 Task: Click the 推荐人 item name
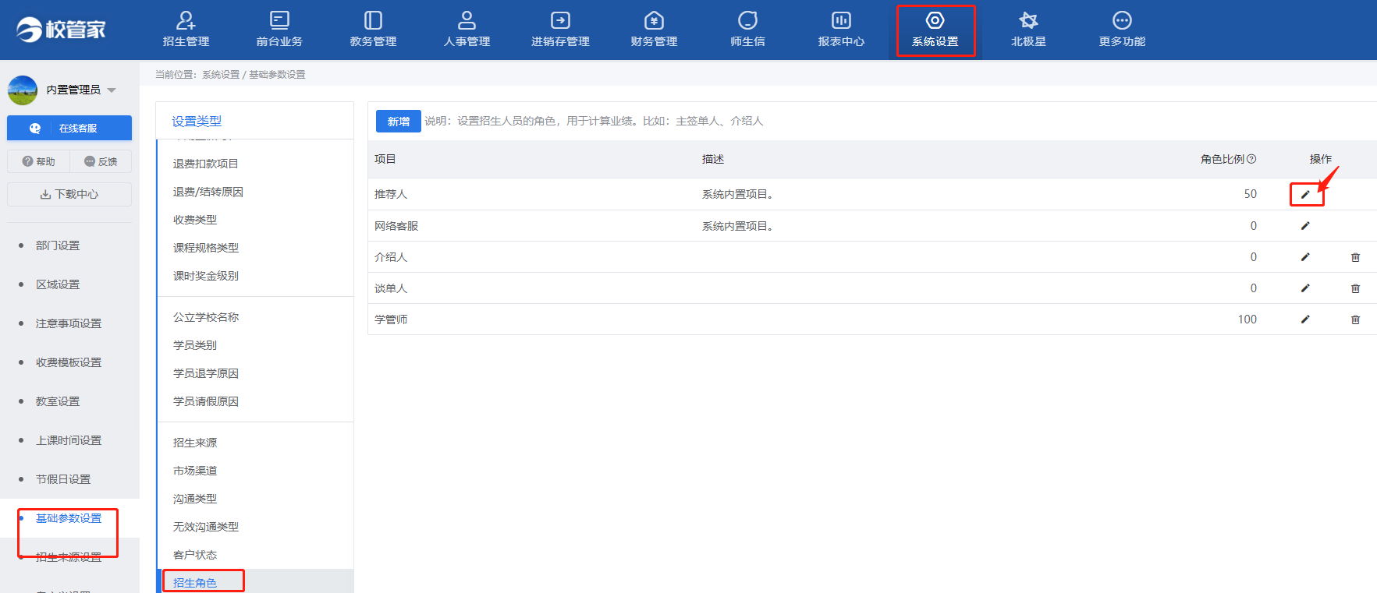[391, 194]
